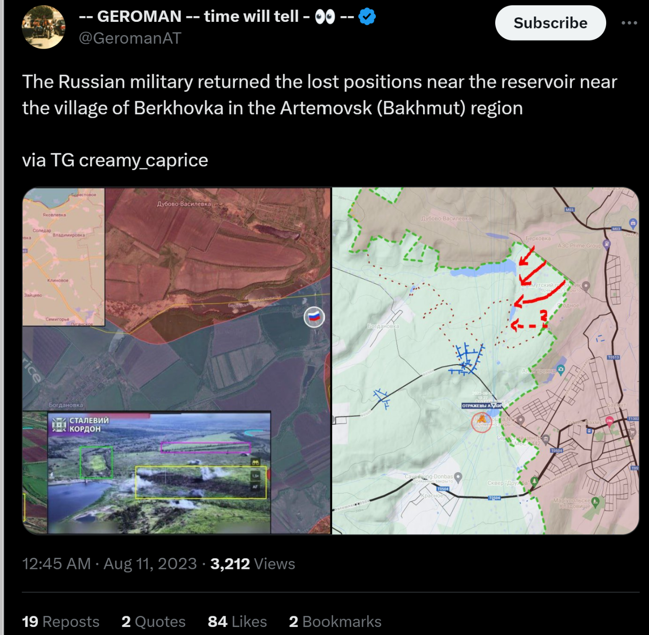Click the blue verified badge

pos(367,16)
